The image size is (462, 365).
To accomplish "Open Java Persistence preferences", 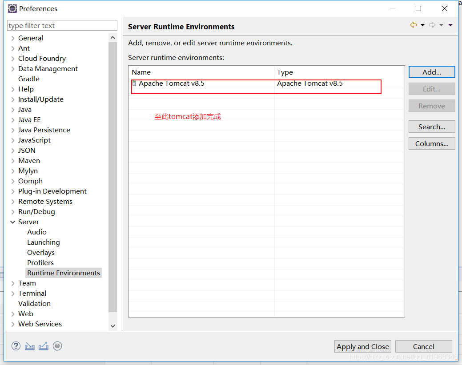I will (44, 130).
